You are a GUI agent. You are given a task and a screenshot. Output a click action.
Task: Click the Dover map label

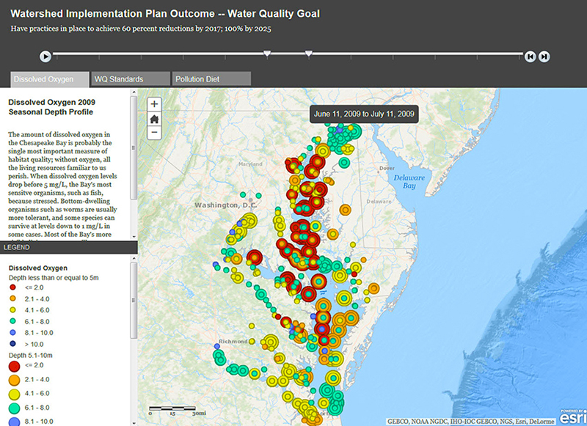(387, 169)
